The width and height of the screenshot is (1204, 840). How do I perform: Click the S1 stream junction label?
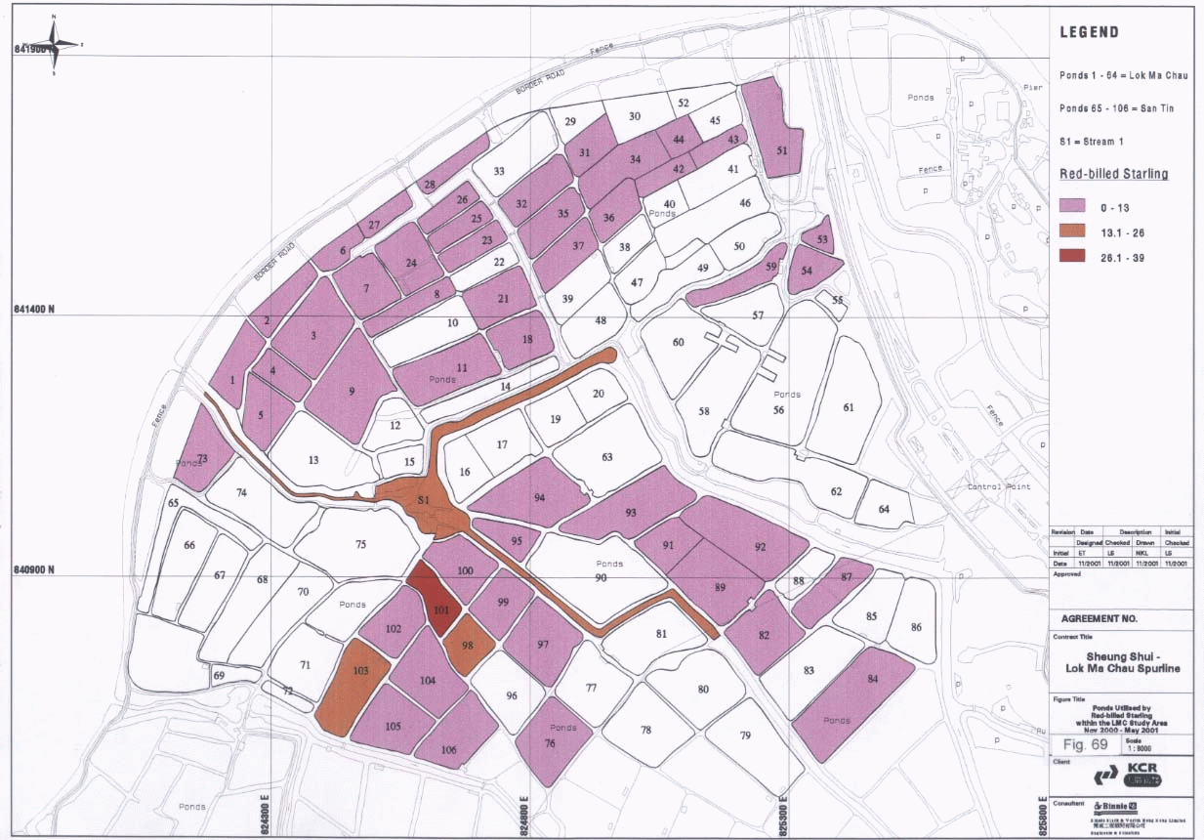(x=423, y=503)
